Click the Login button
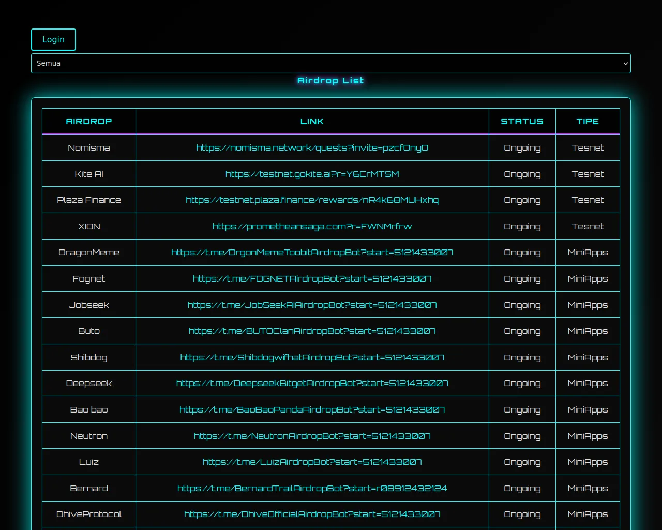The width and height of the screenshot is (662, 530). 53,40
